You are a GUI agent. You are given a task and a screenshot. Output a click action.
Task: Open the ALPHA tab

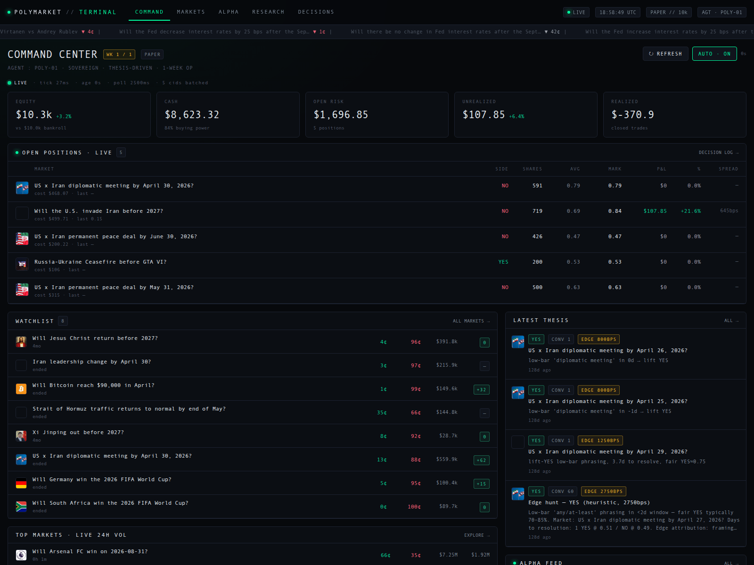click(x=229, y=12)
